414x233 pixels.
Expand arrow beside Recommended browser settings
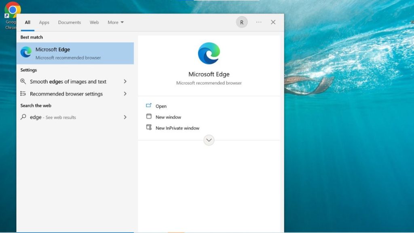(125, 94)
